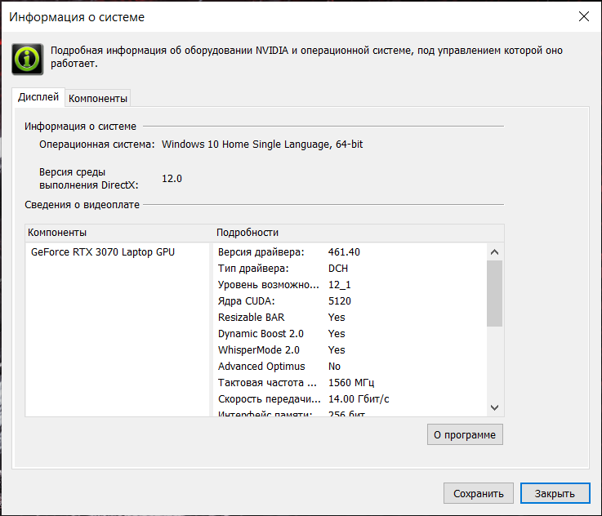
Task: Switch to the Компоненты tab
Action: coord(97,98)
